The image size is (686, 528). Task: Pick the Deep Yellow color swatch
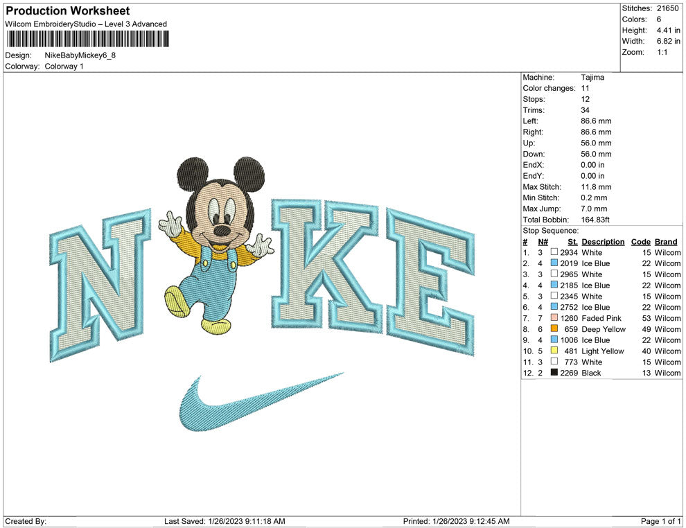click(554, 329)
